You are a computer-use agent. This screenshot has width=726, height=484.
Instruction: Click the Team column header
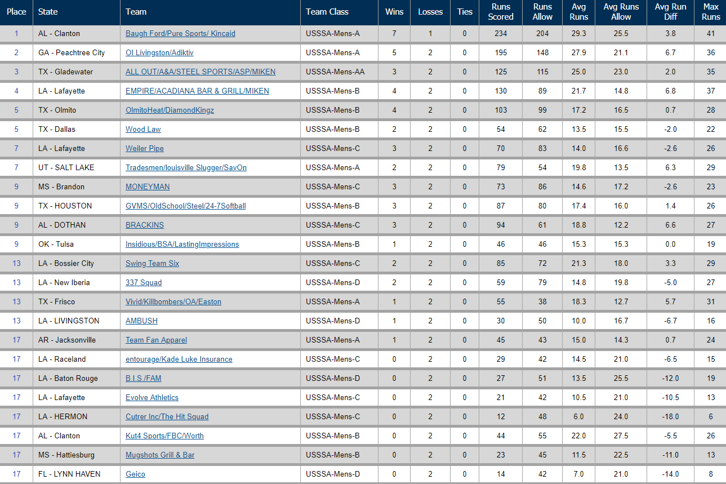pos(210,12)
